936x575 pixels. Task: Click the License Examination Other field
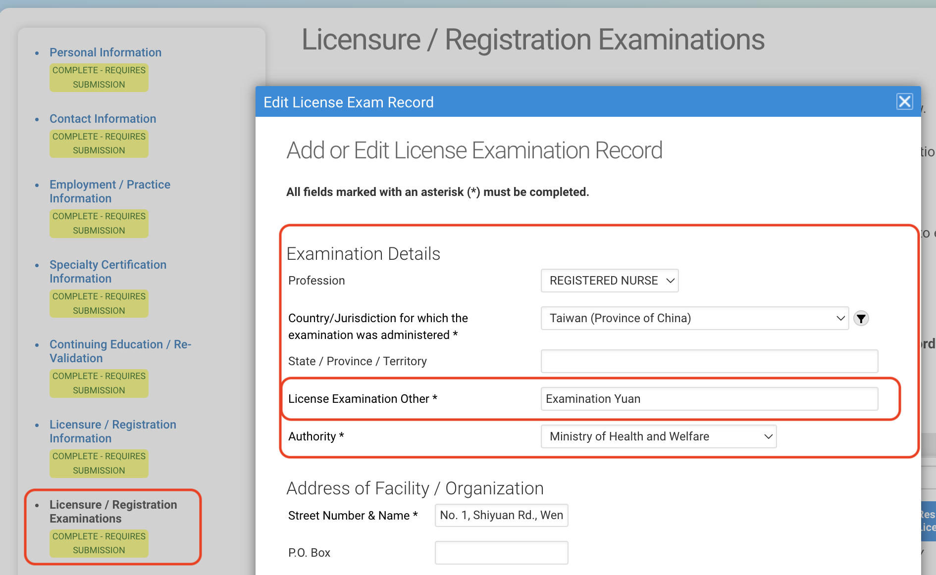(709, 399)
